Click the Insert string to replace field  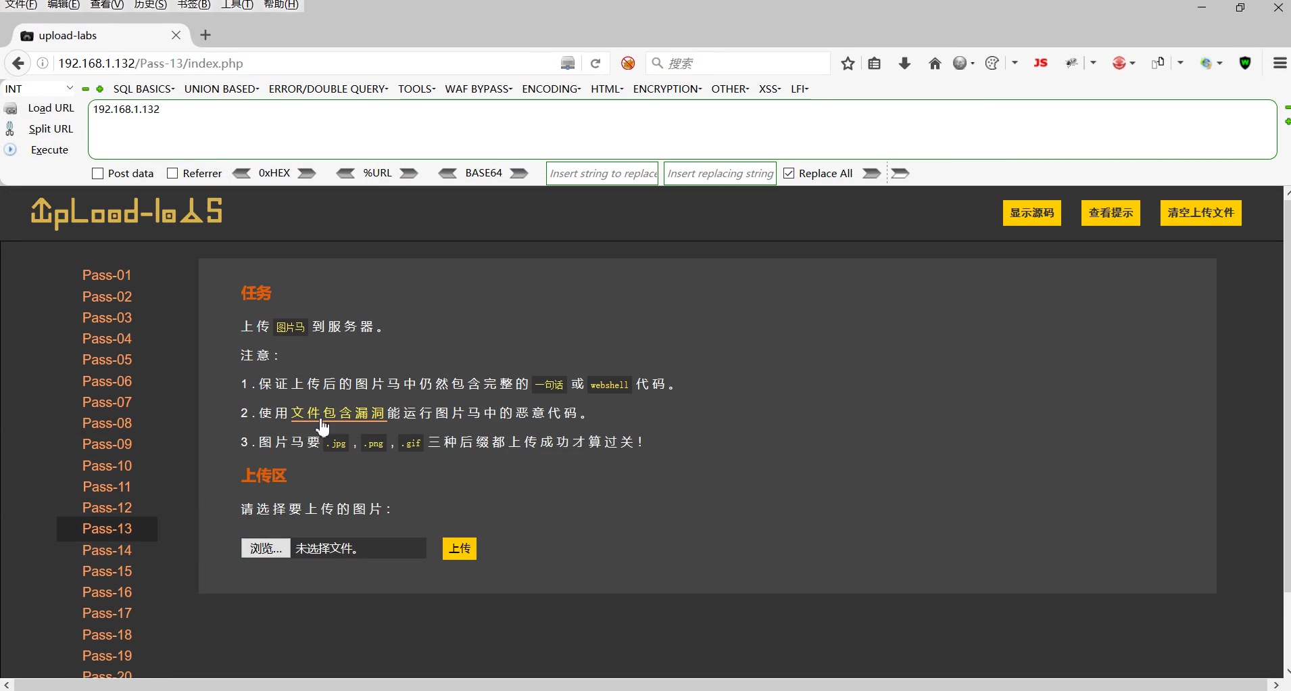pos(602,173)
